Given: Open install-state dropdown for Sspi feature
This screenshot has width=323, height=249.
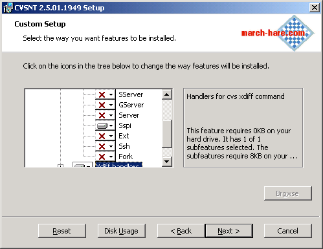Looking at the screenshot, I should (106, 125).
